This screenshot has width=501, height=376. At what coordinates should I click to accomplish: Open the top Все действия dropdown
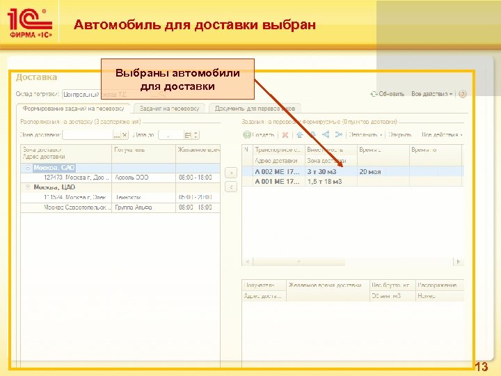coord(432,94)
